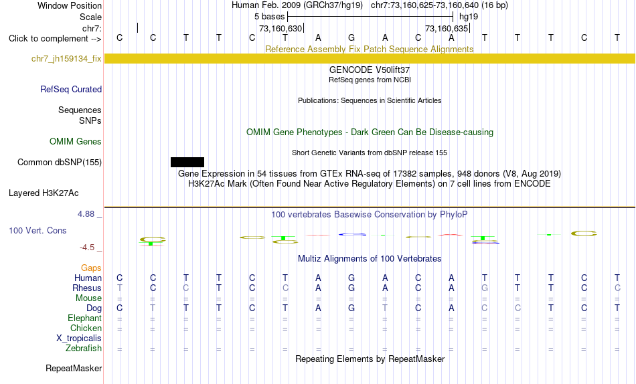
Task: Select the Chicken species row label
Action: [x=86, y=328]
